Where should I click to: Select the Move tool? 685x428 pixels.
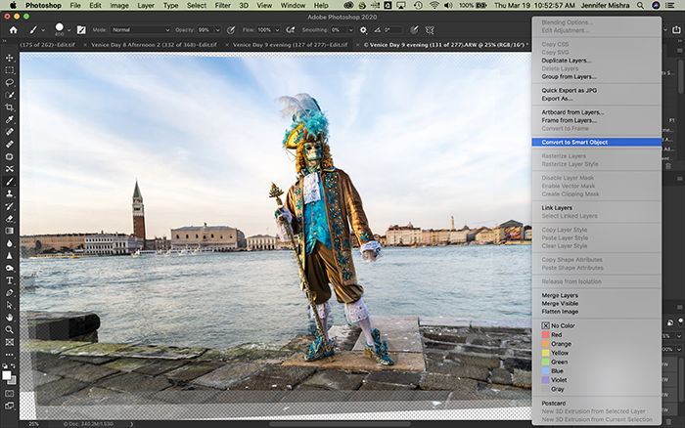(9, 58)
